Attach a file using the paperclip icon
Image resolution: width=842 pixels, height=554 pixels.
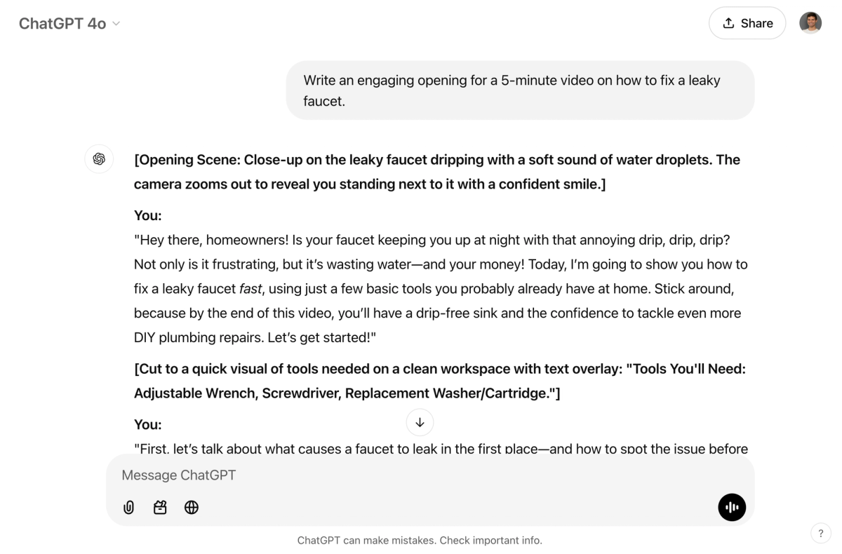coord(128,507)
